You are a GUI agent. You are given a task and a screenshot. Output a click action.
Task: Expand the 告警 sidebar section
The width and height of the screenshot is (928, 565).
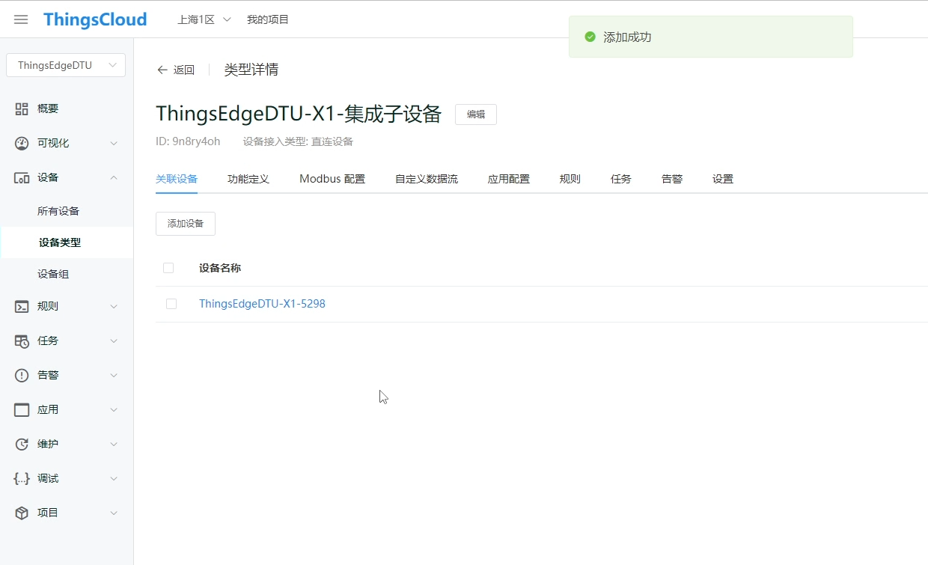114,375
